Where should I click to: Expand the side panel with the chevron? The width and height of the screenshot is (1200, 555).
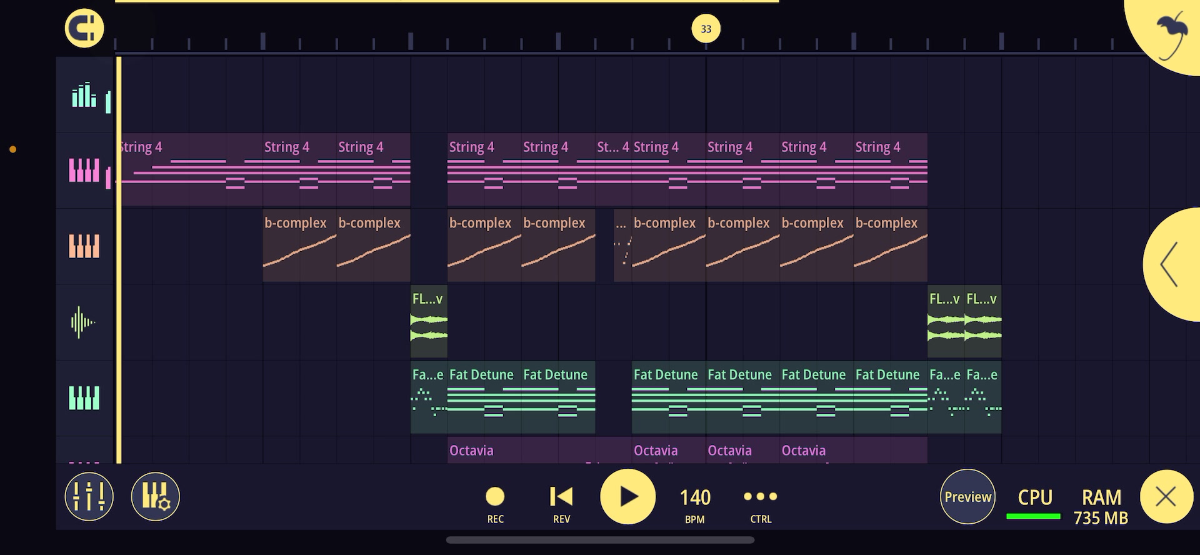click(x=1171, y=264)
